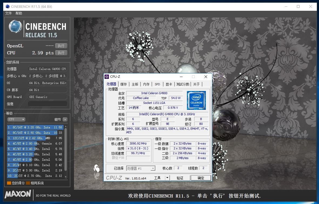
Task: Click the MAXON logo in the bottom bar
Action: [x=18, y=195]
